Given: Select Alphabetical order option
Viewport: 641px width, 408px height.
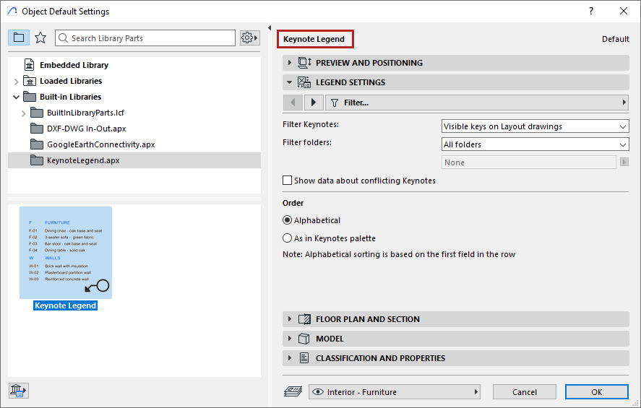Looking at the screenshot, I should tap(288, 220).
